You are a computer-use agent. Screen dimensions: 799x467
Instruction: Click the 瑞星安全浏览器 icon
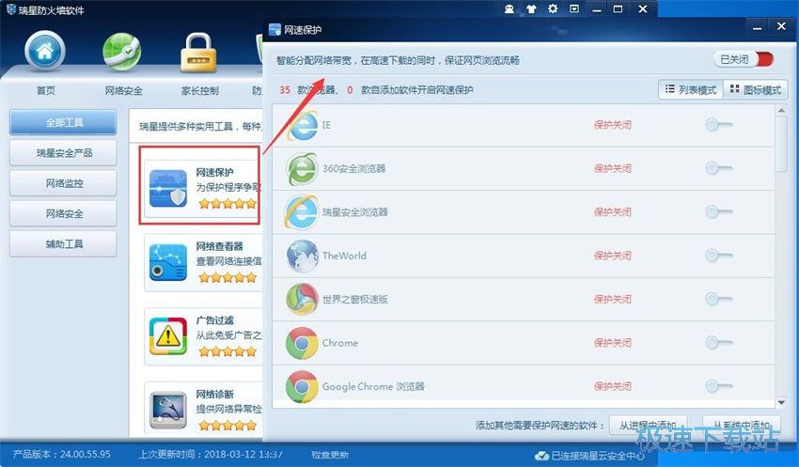coord(302,211)
